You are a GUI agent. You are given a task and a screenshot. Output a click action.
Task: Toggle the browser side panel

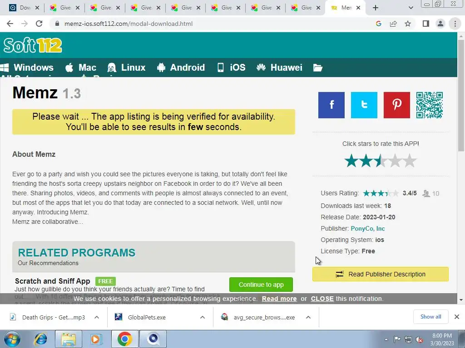426,24
